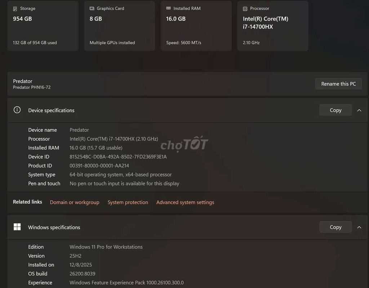Click the 'Windows specifications' heading
The width and height of the screenshot is (369, 288).
tap(54, 227)
